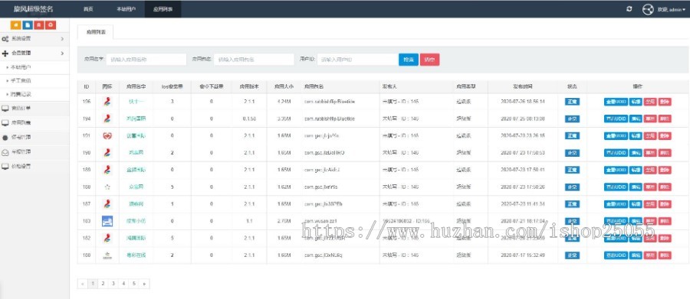Click last red button in row ID 187
Viewport: 690px width, 299px height.
tap(665, 203)
